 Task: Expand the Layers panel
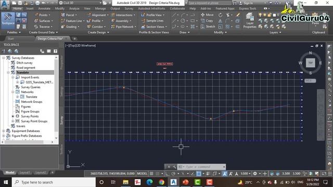[275, 32]
